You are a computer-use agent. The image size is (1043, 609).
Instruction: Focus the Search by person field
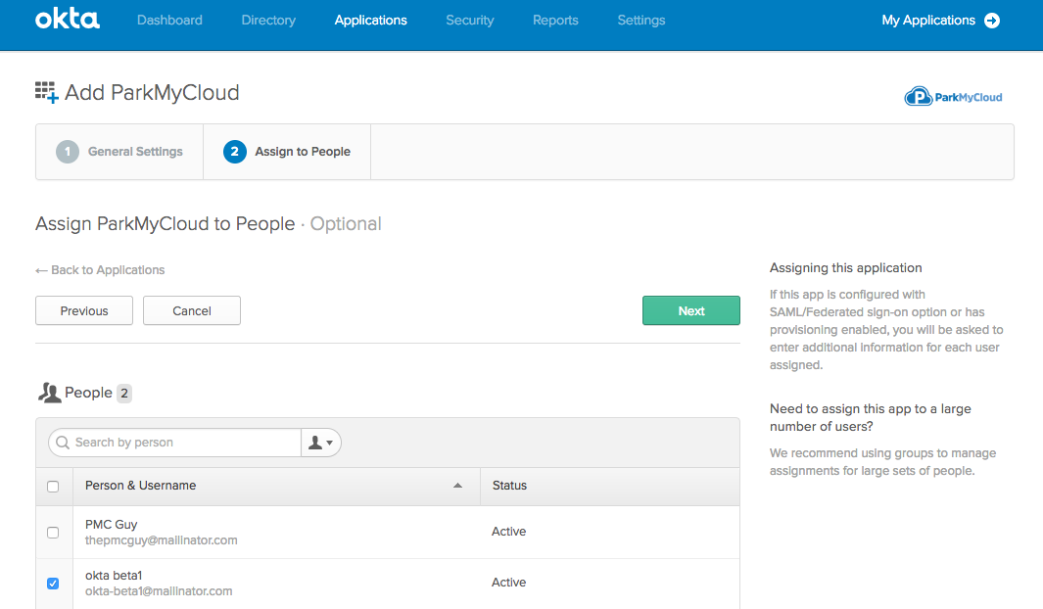coord(174,443)
